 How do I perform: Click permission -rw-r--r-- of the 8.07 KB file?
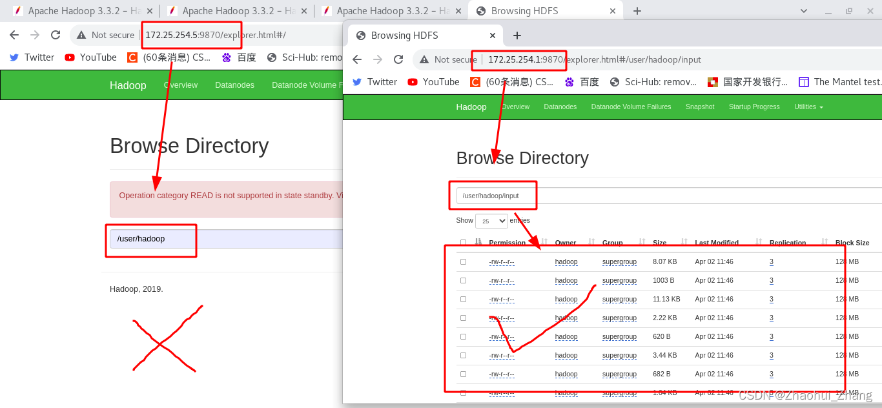point(502,262)
